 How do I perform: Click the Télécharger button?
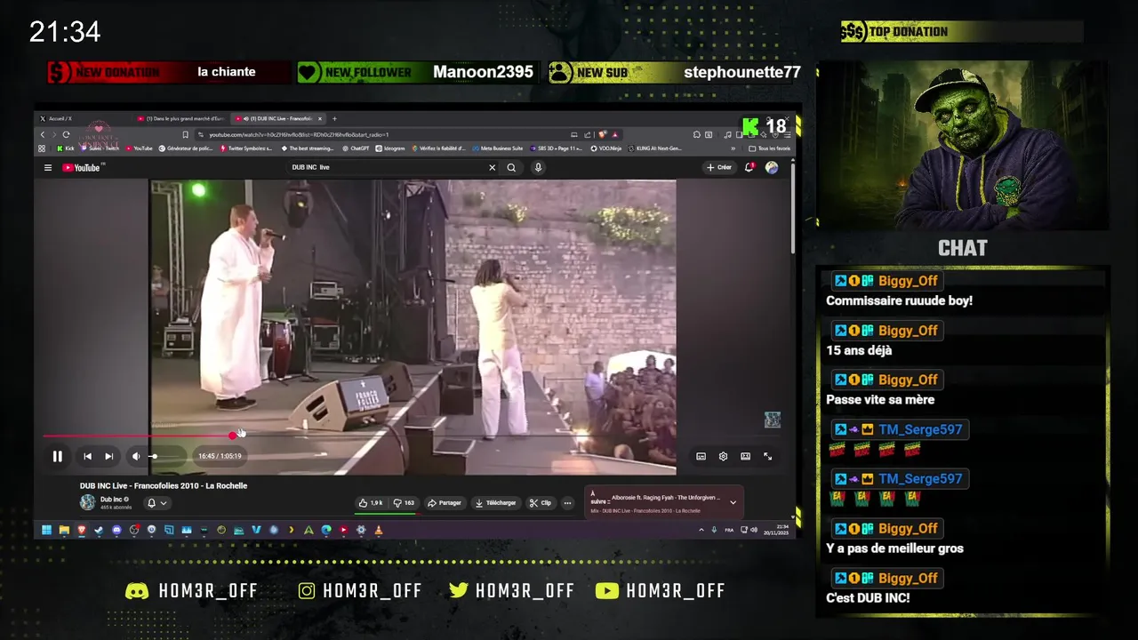(496, 503)
